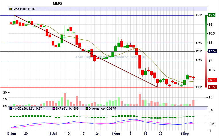Click the Divergence: 0.0875 label

pyautogui.click(x=102, y=109)
